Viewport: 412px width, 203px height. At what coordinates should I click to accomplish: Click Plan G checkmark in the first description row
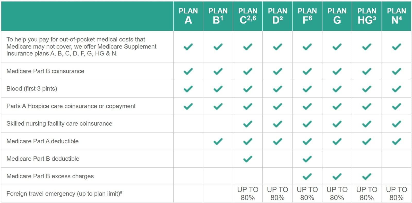(337, 47)
